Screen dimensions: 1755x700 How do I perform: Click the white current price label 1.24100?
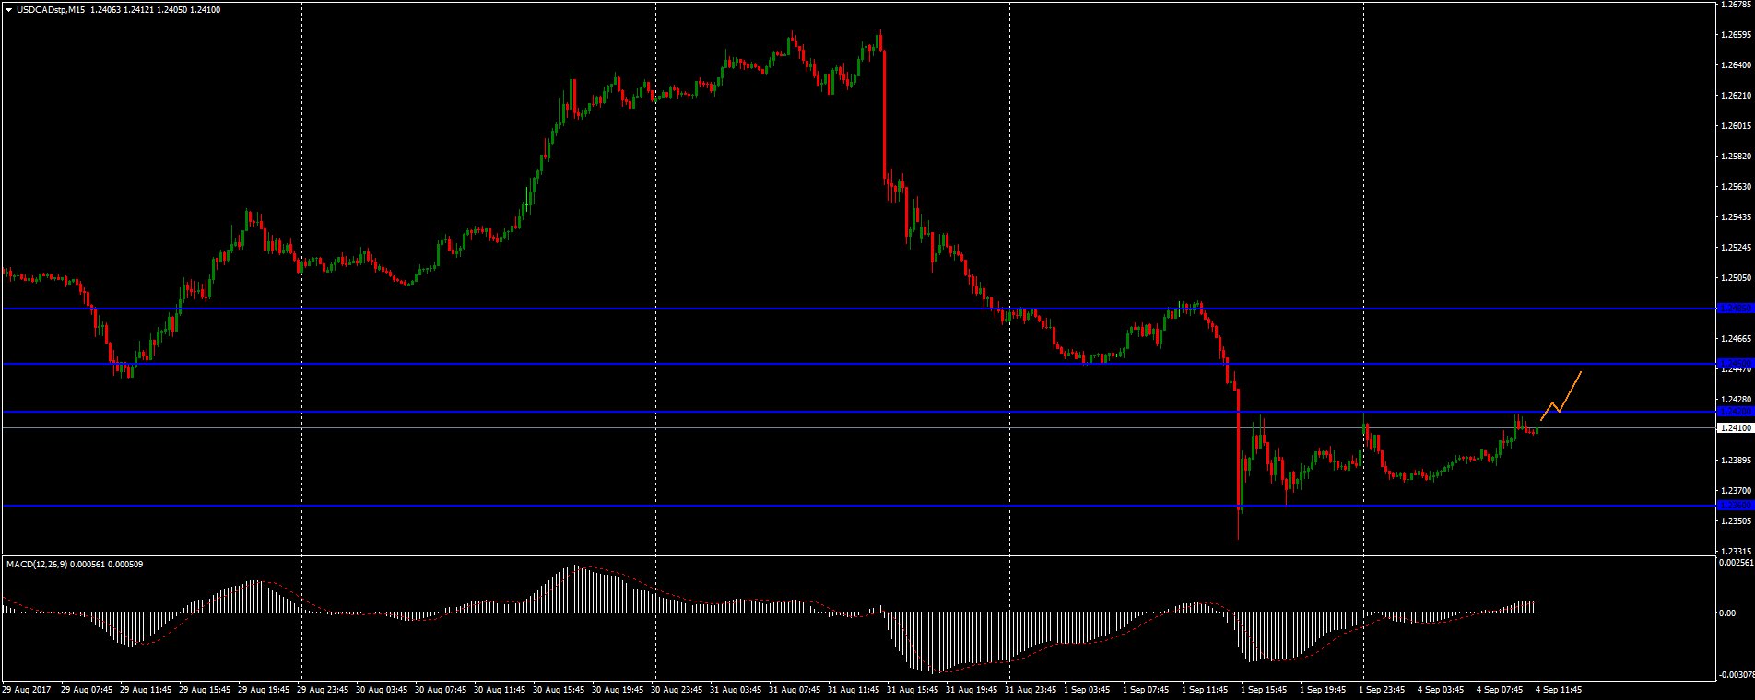(1735, 428)
